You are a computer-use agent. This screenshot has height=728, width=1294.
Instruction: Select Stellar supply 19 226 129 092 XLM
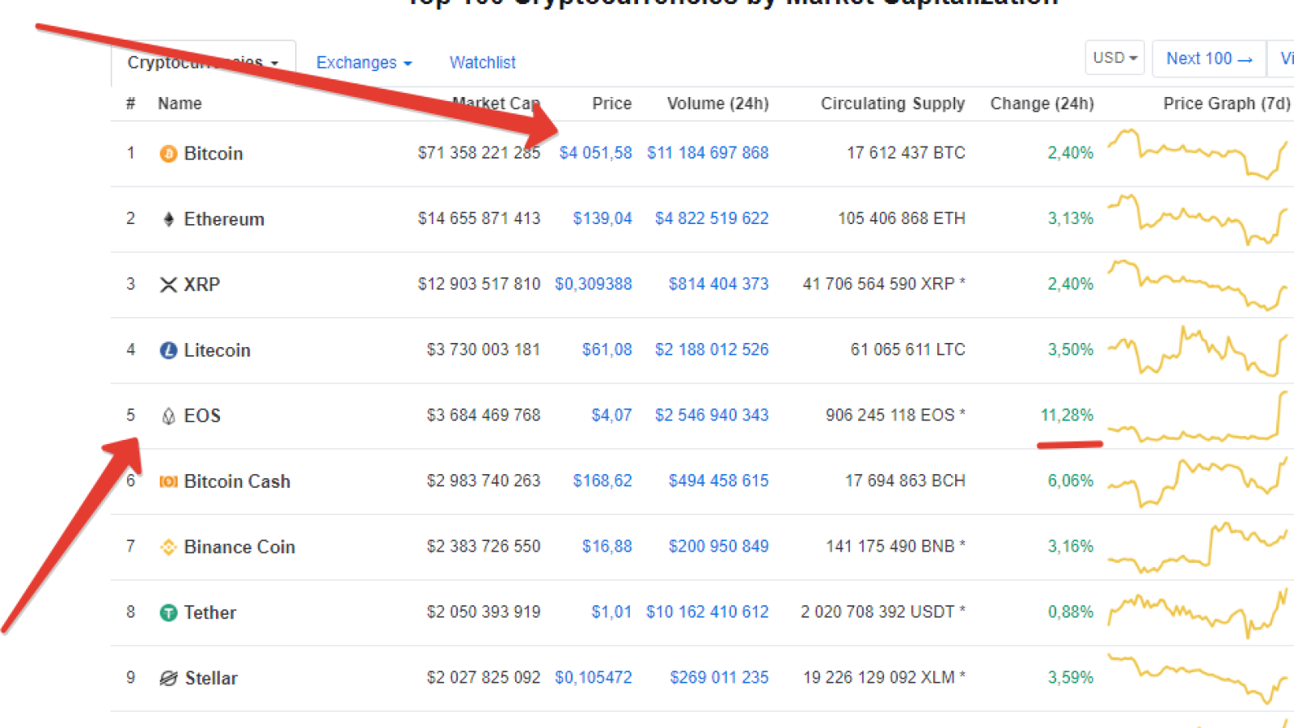[x=885, y=677]
